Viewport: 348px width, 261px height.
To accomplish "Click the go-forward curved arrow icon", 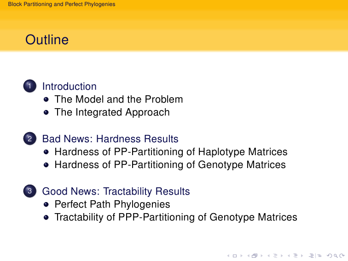I will coord(342,255).
